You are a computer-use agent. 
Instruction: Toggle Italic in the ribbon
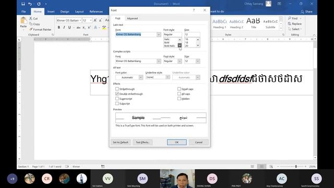click(x=64, y=27)
